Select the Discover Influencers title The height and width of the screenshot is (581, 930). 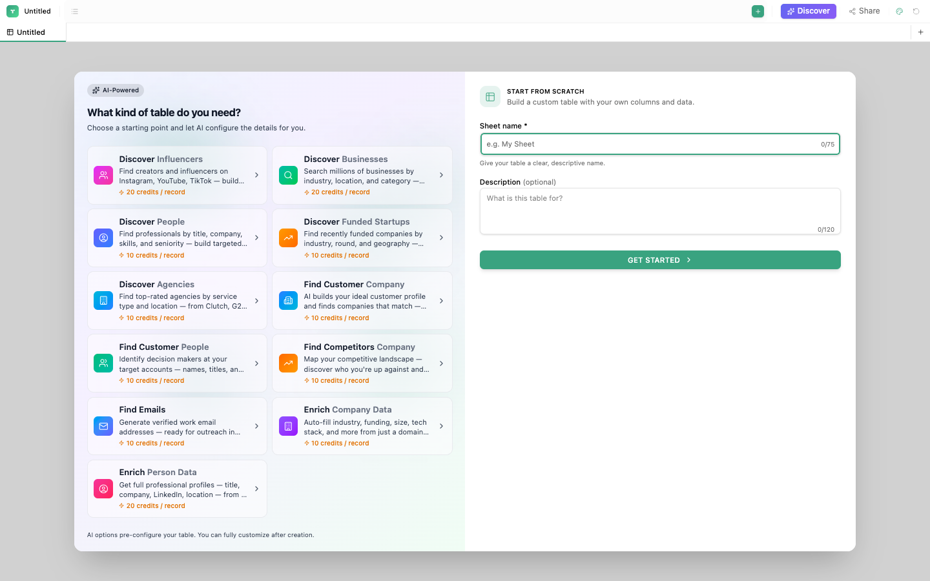pyautogui.click(x=161, y=159)
